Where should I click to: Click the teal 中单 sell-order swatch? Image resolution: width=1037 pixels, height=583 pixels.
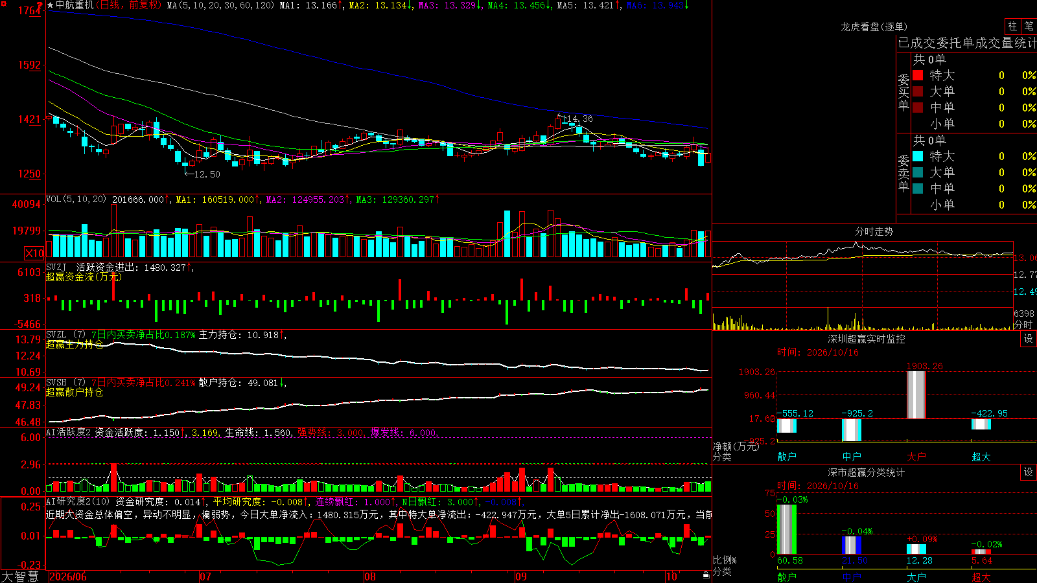click(918, 189)
